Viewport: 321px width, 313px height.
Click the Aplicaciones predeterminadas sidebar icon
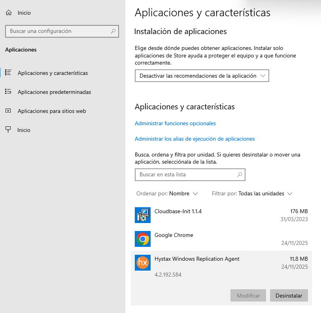[x=8, y=92]
